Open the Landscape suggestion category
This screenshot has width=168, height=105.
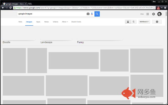pos(46,42)
